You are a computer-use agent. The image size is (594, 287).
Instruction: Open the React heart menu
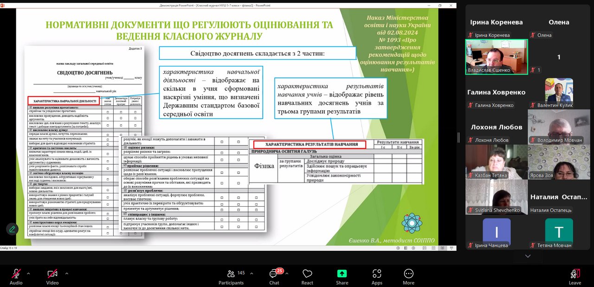pos(307,276)
